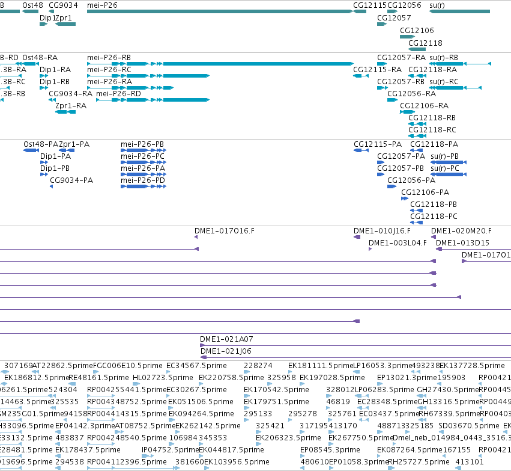This screenshot has width=511, height=471.
Task: Click the DME1-021A07 clone label
Action: click(x=226, y=339)
